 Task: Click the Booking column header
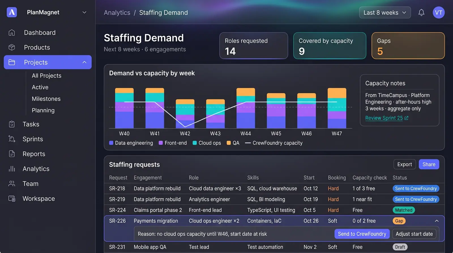tap(337, 178)
